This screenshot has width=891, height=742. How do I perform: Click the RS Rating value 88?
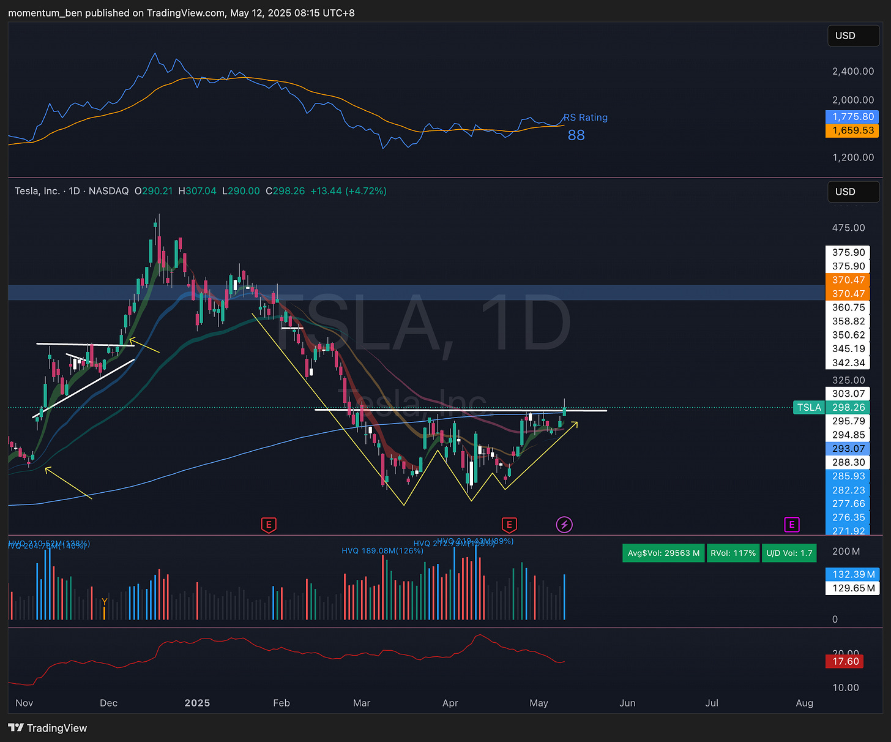576,135
